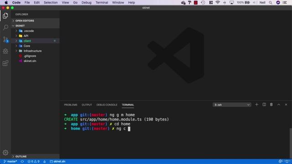Split the terminal pane
The width and height of the screenshot is (292, 164).
[264, 104]
